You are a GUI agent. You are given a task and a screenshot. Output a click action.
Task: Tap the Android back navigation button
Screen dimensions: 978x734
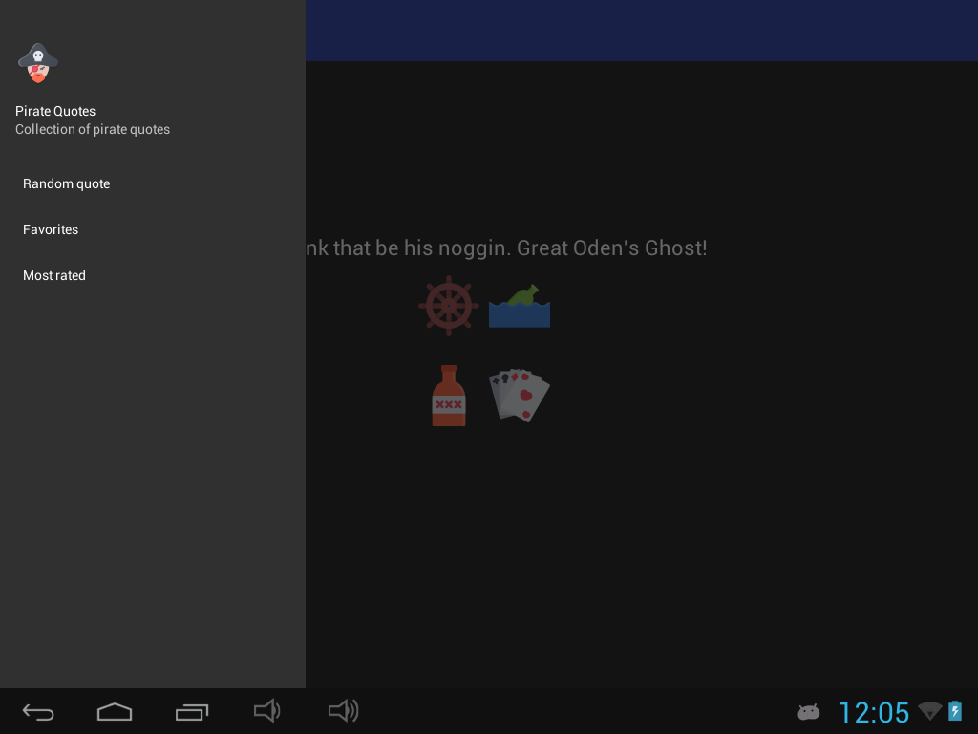[38, 711]
